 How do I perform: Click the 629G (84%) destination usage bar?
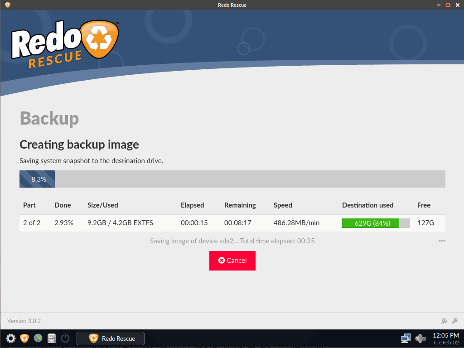click(x=376, y=223)
